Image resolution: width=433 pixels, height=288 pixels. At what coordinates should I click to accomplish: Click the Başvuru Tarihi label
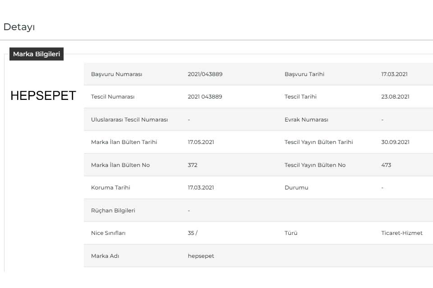pyautogui.click(x=304, y=74)
